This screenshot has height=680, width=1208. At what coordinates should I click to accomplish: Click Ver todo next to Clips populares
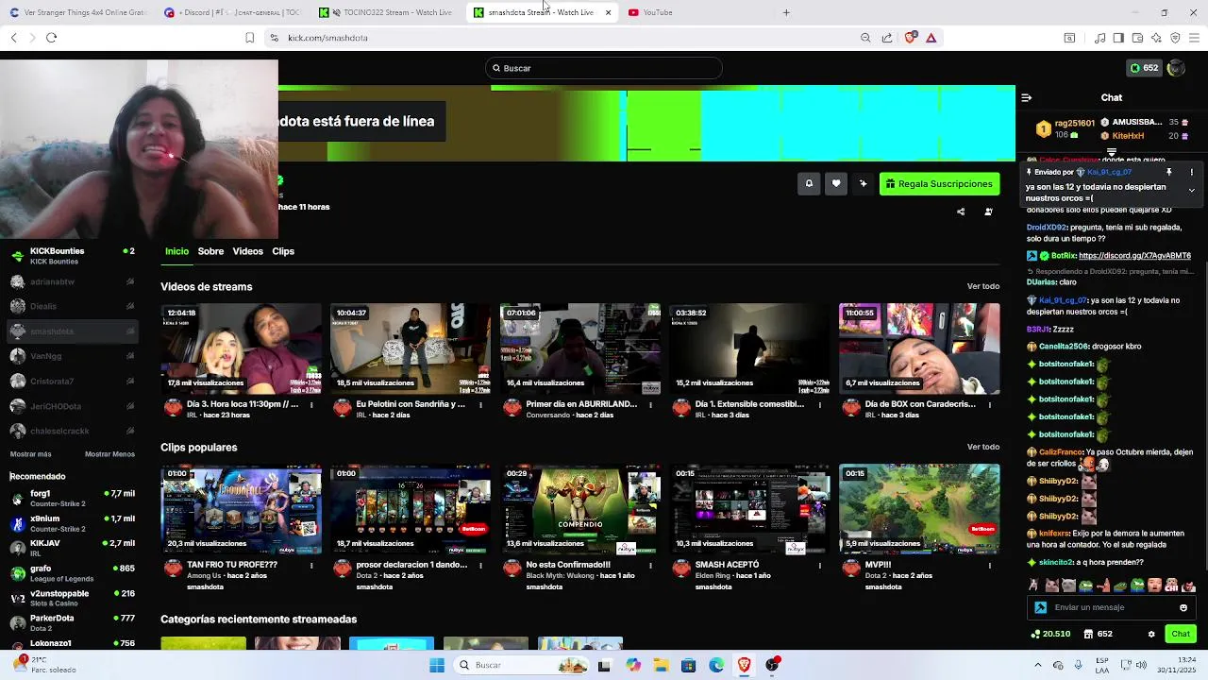pos(982,447)
